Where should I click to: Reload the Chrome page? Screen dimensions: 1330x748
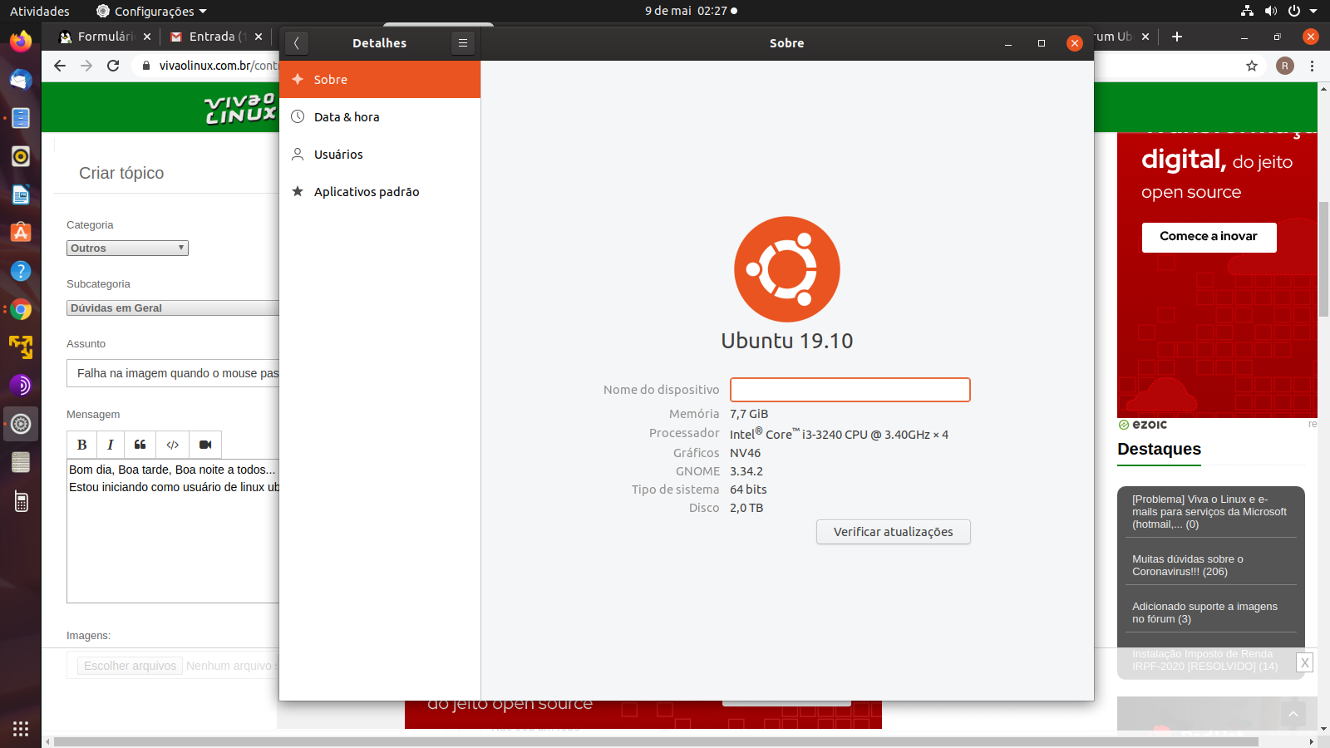pos(113,66)
